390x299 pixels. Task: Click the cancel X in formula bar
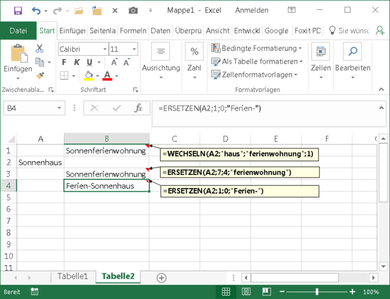[95, 108]
